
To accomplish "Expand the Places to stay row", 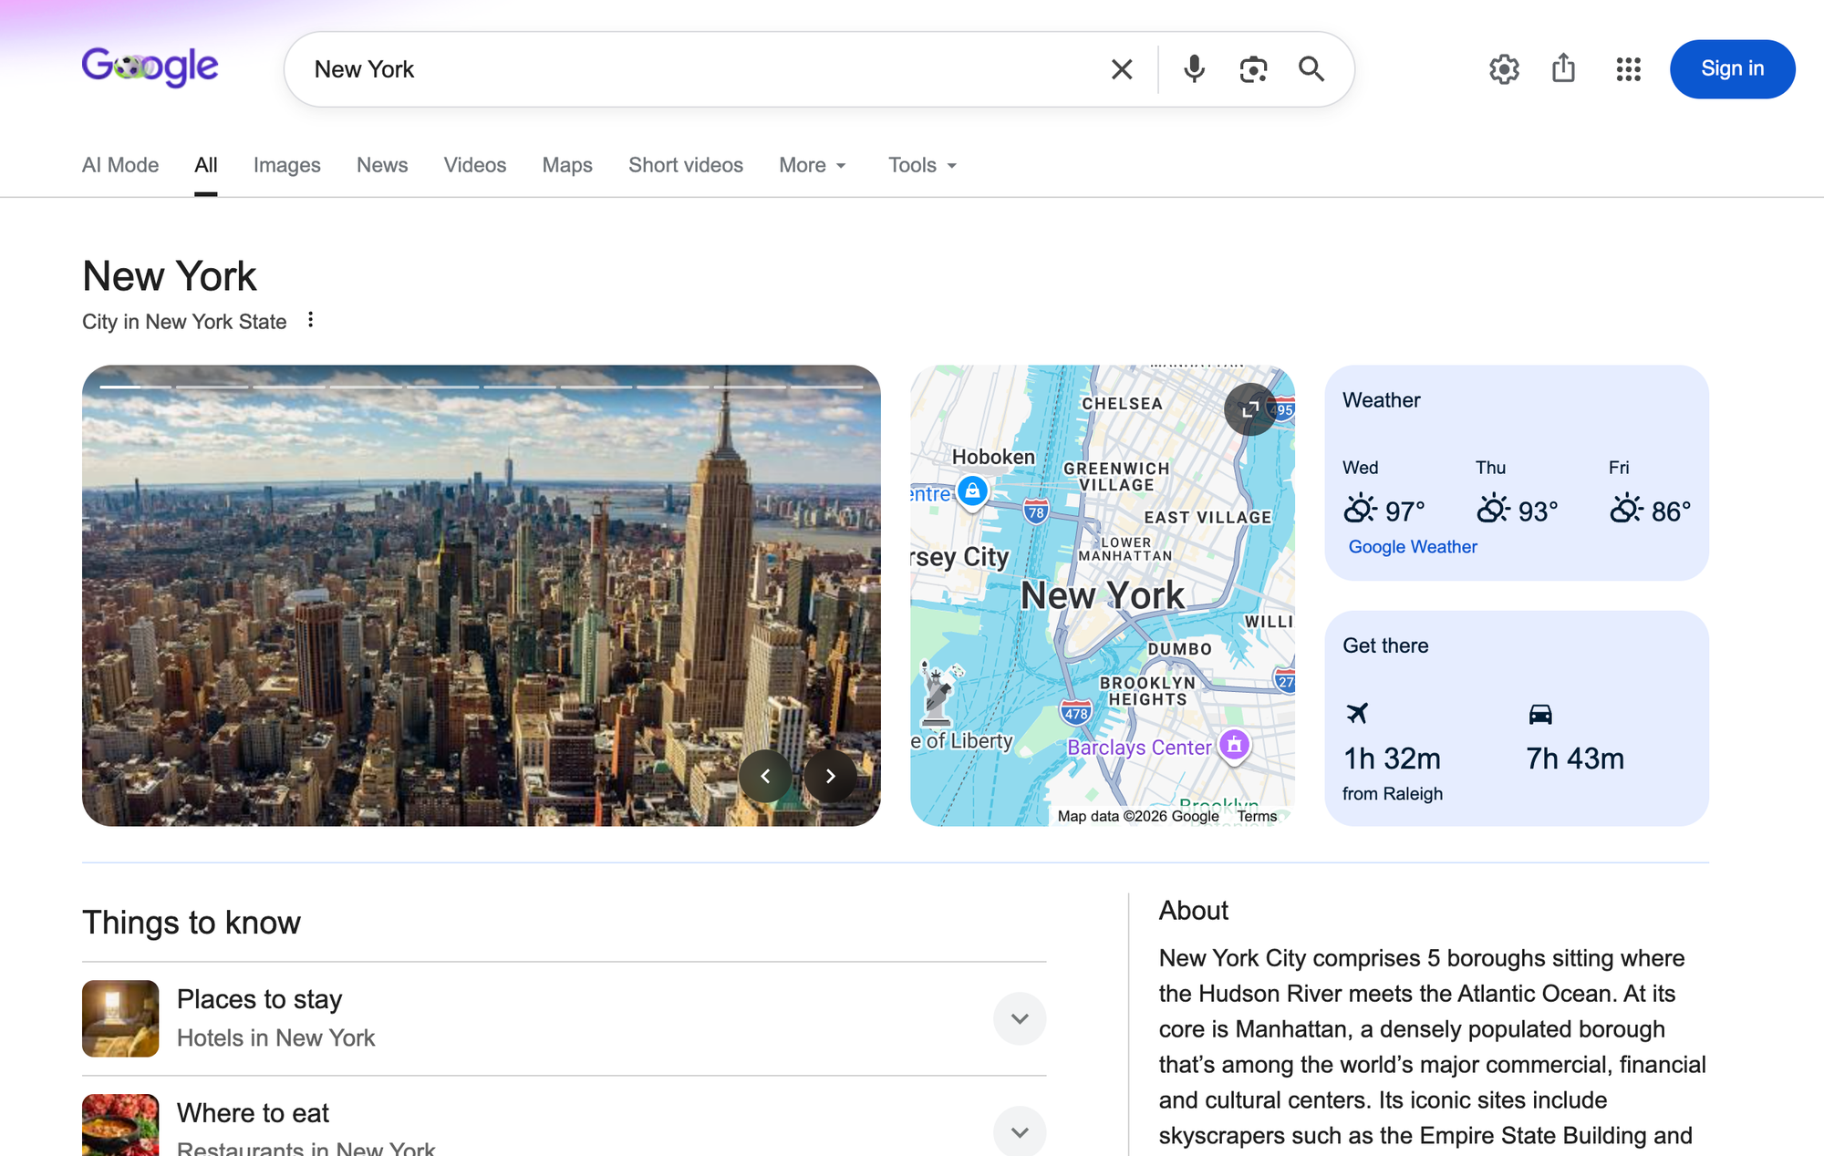I will [1020, 1018].
